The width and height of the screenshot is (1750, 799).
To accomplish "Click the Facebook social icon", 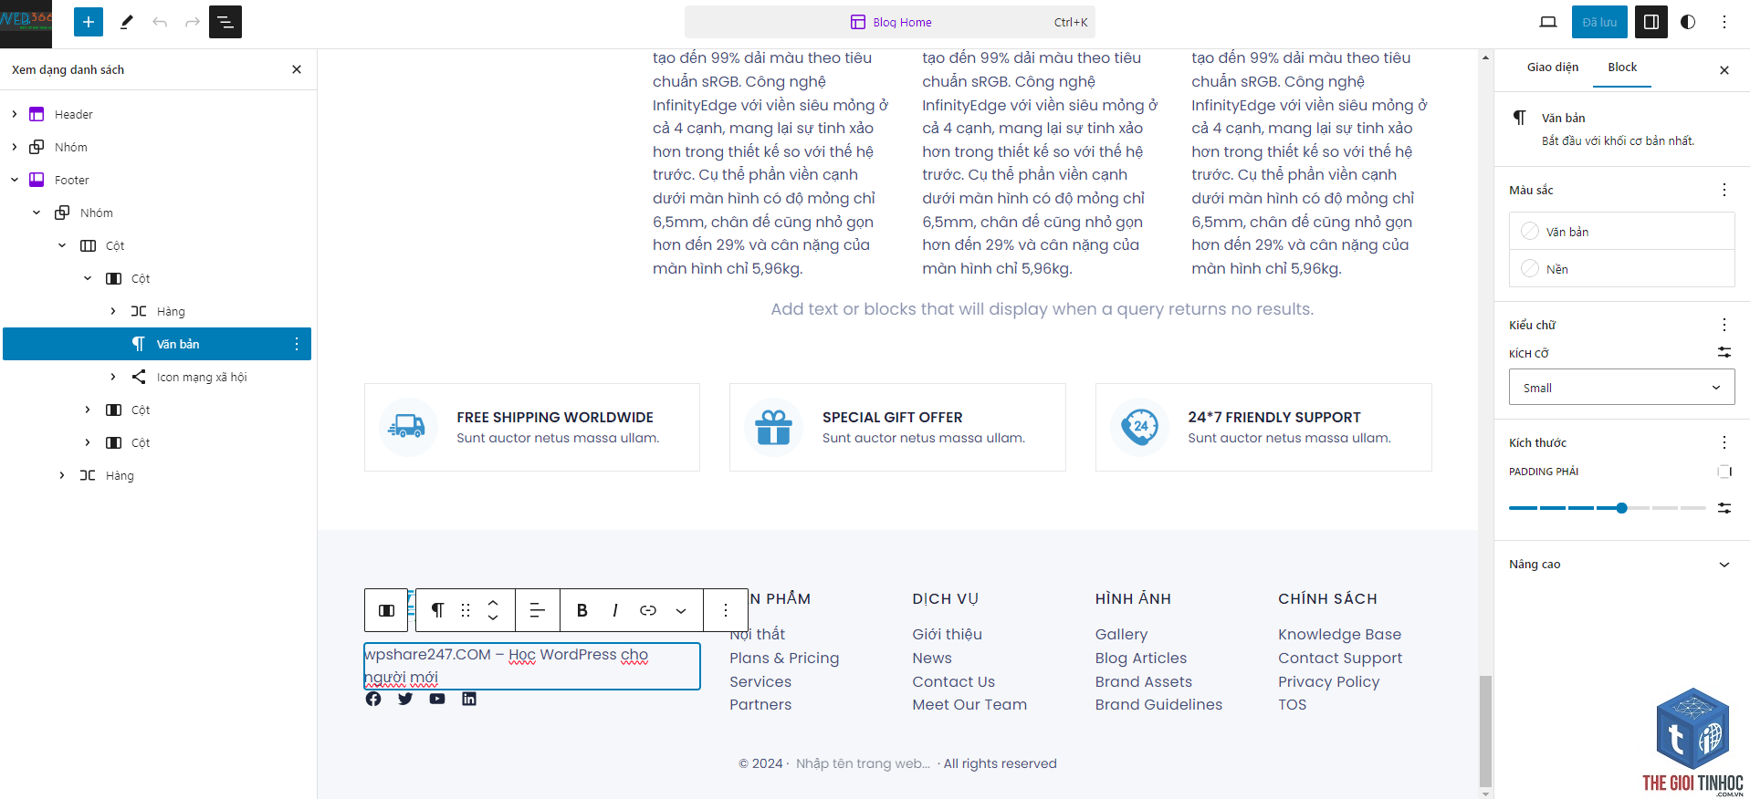I will [x=373, y=699].
